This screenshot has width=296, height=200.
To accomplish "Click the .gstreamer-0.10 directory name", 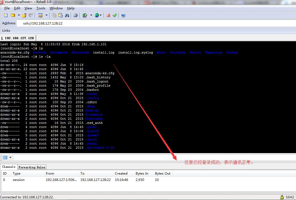I will [x=100, y=148].
